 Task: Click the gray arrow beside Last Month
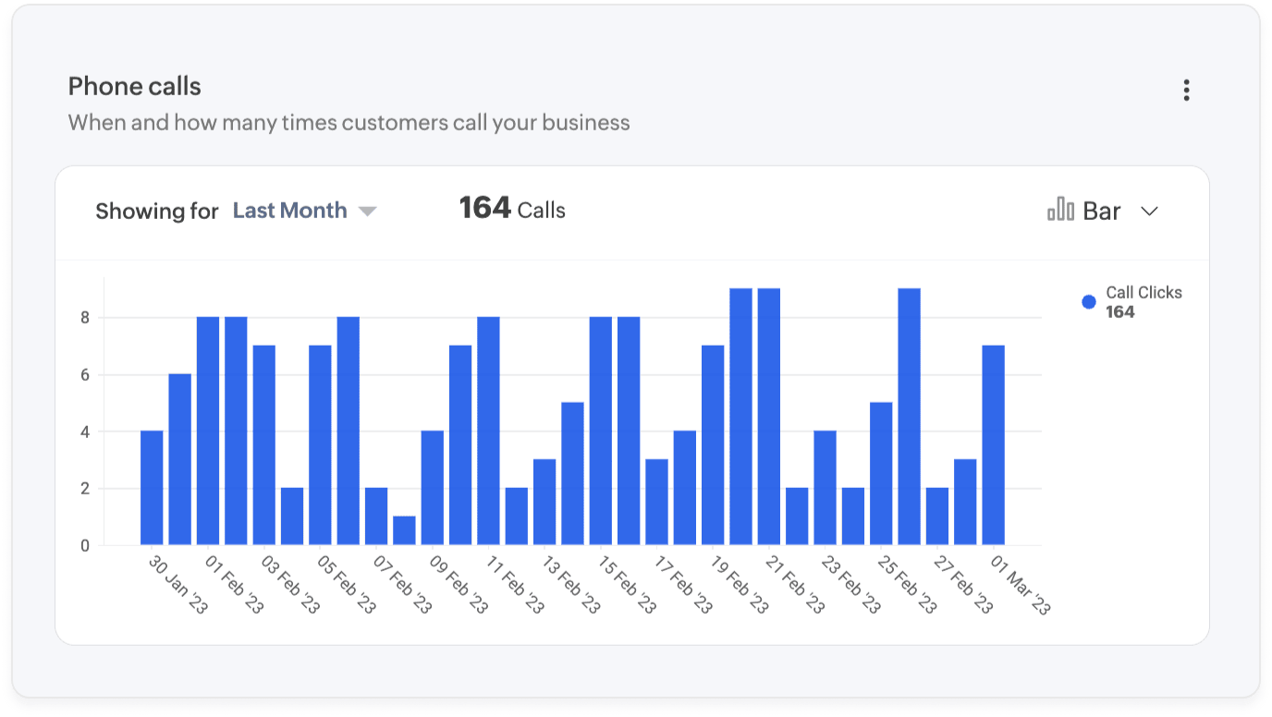point(367,212)
